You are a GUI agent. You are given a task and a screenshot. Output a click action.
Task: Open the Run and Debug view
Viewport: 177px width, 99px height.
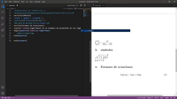[3, 24]
